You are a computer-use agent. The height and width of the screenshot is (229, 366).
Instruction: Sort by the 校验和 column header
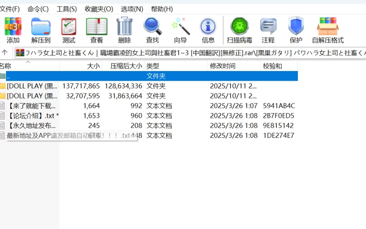(x=279, y=66)
